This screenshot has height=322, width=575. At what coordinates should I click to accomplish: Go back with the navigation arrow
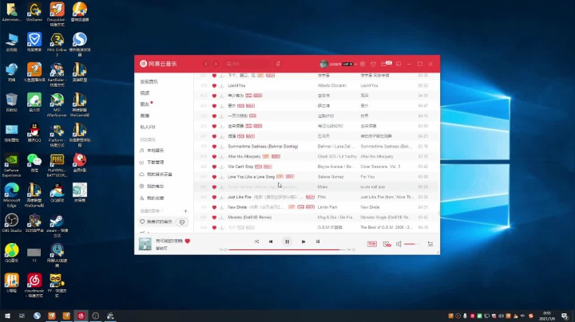[206, 64]
